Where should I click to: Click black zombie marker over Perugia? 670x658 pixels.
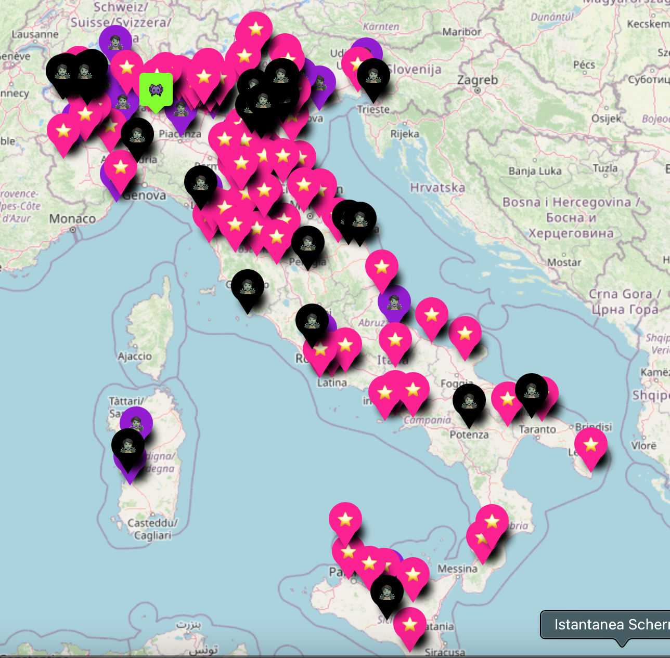click(308, 243)
